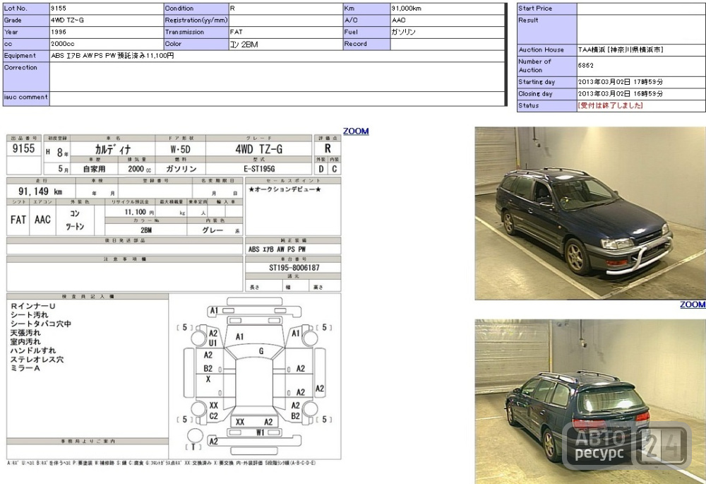
Task: Select the inspector note ミラーA
Action: coord(25,368)
